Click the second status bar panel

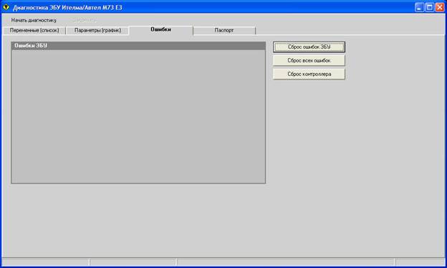click(133, 262)
